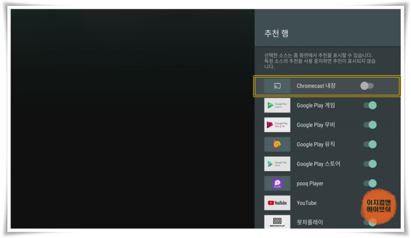Select the Google Play 게임 label
Screen dimensions: 411x238
tap(316, 106)
